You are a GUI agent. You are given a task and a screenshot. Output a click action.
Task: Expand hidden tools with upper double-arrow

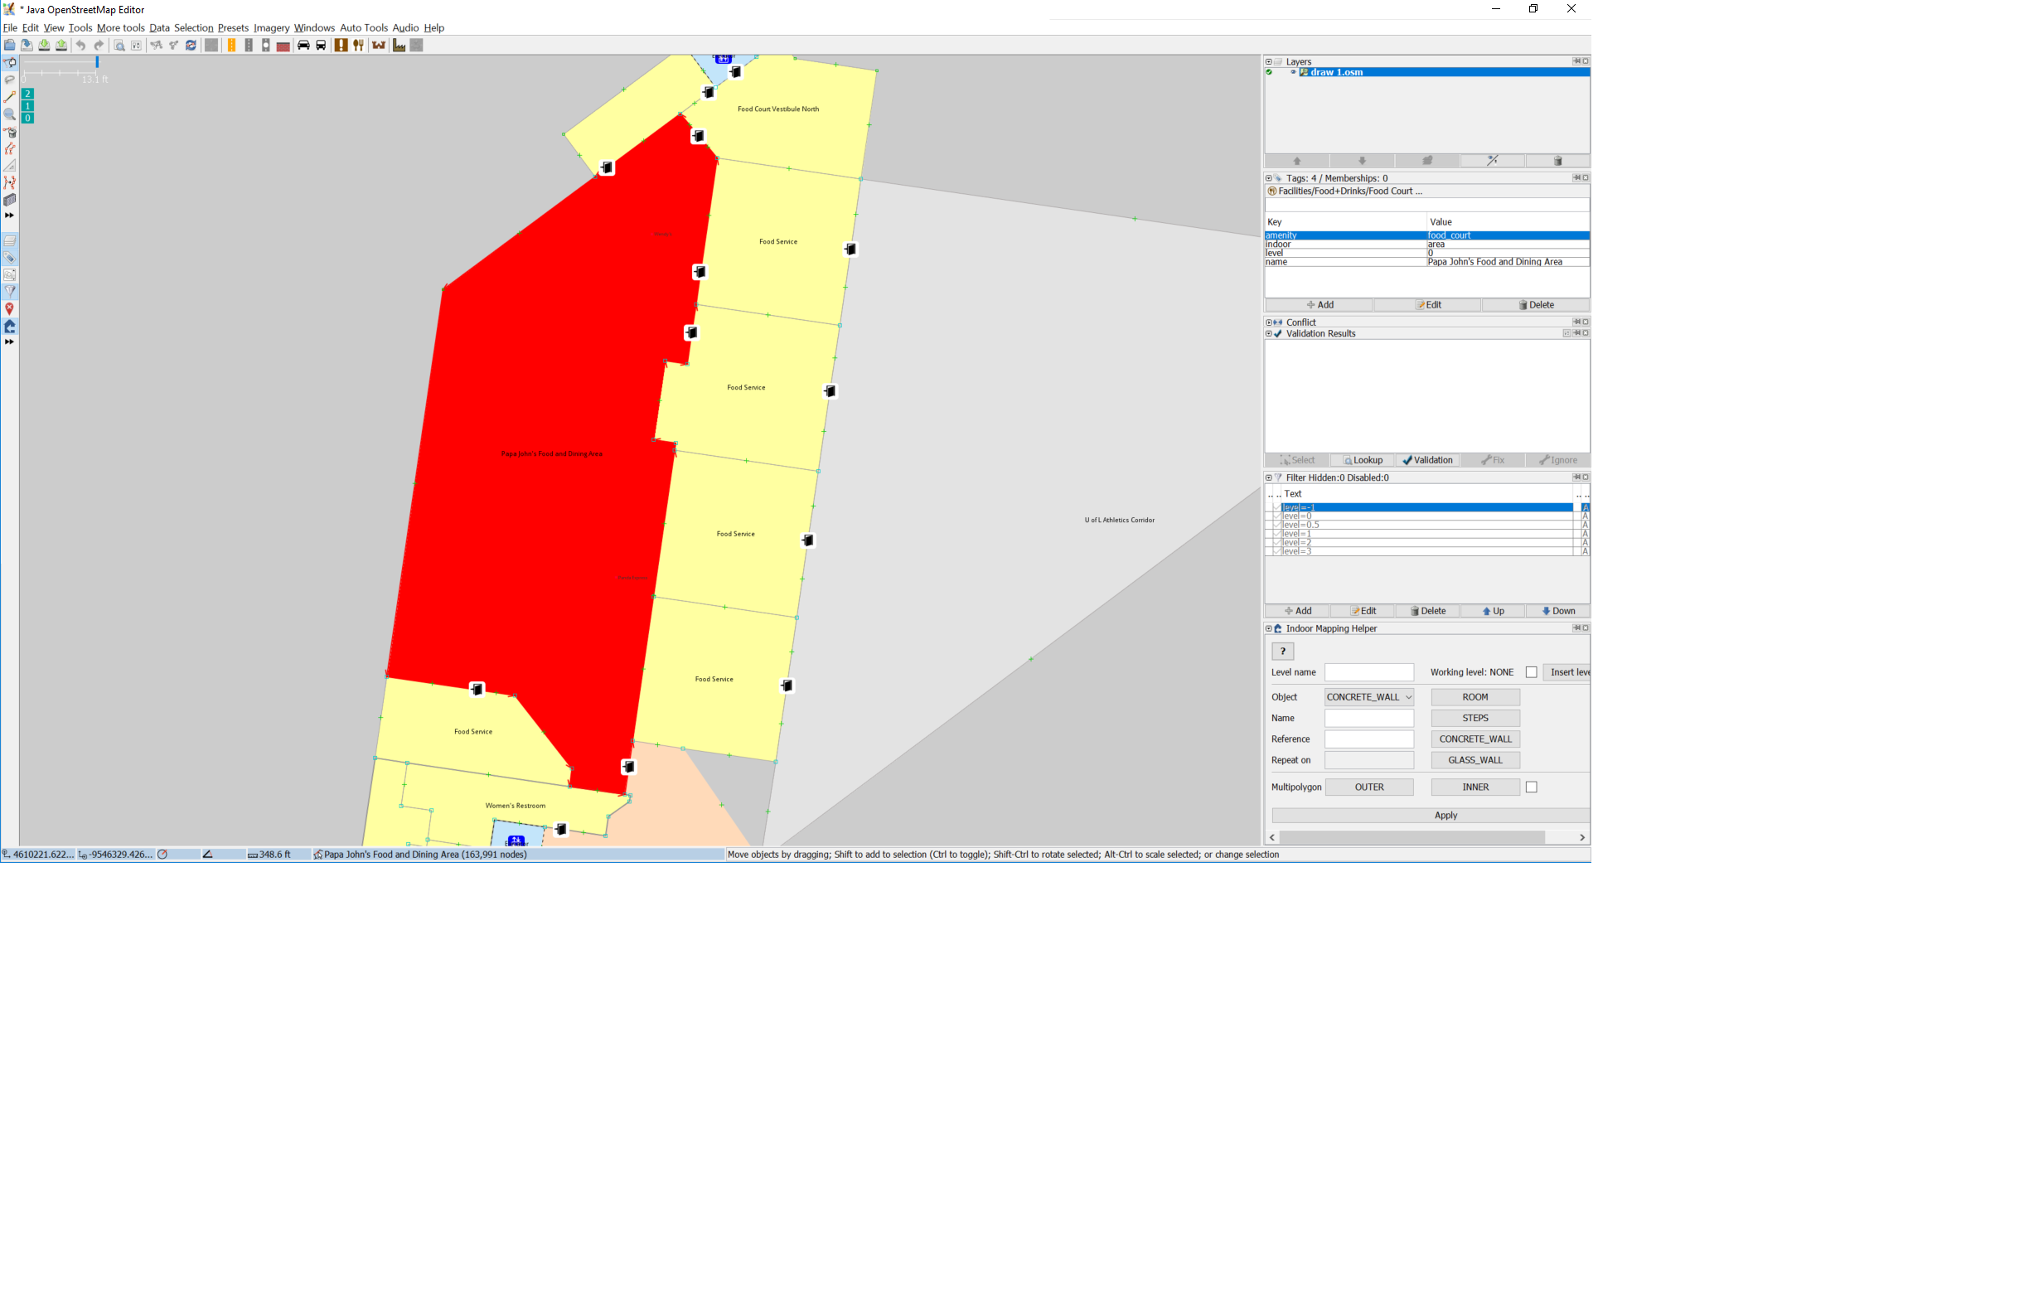pyautogui.click(x=9, y=216)
